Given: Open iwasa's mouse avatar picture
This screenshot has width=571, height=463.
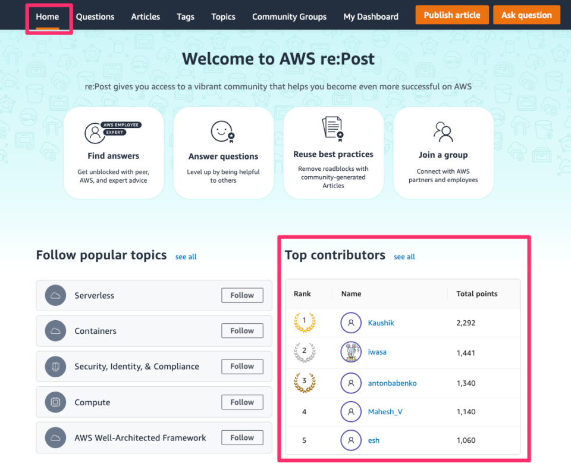Looking at the screenshot, I should pos(351,352).
